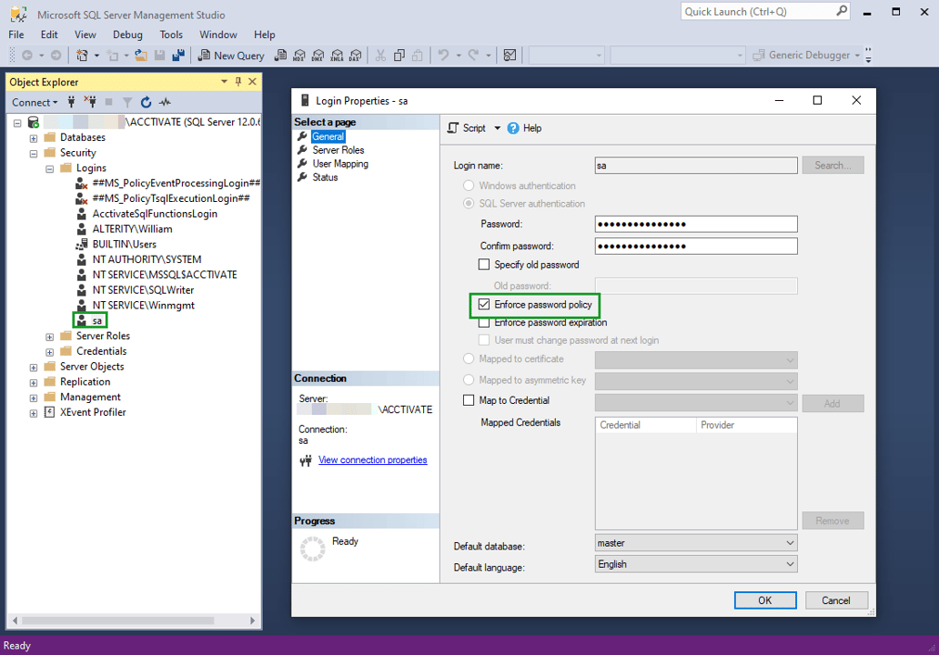Enable Enforce password expiration

click(483, 322)
